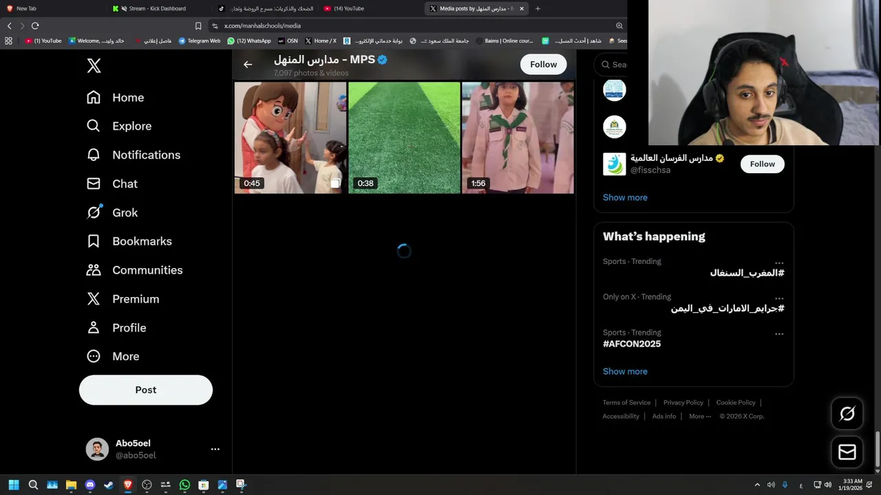Image resolution: width=881 pixels, height=495 pixels.
Task: Open options for the #AFCON2025 trend
Action: pos(779,334)
